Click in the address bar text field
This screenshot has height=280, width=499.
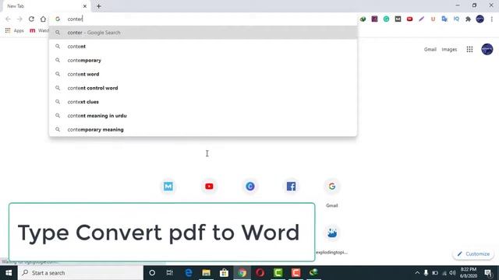click(x=203, y=19)
